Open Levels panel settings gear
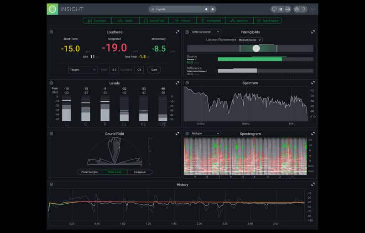The height and width of the screenshot is (233, 365). 52,83
